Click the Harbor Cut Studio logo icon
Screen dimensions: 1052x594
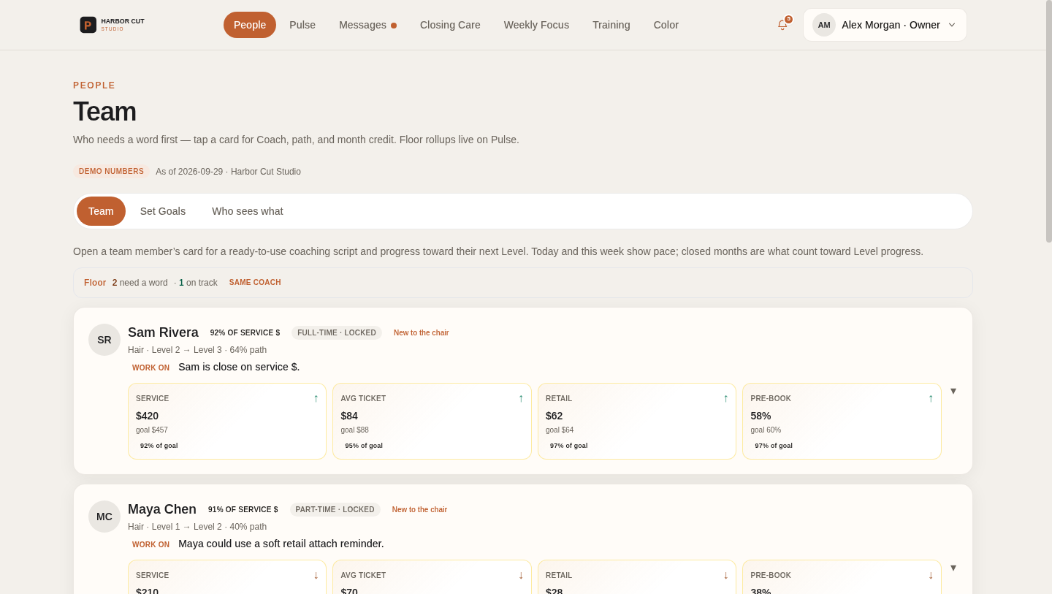pyautogui.click(x=88, y=25)
